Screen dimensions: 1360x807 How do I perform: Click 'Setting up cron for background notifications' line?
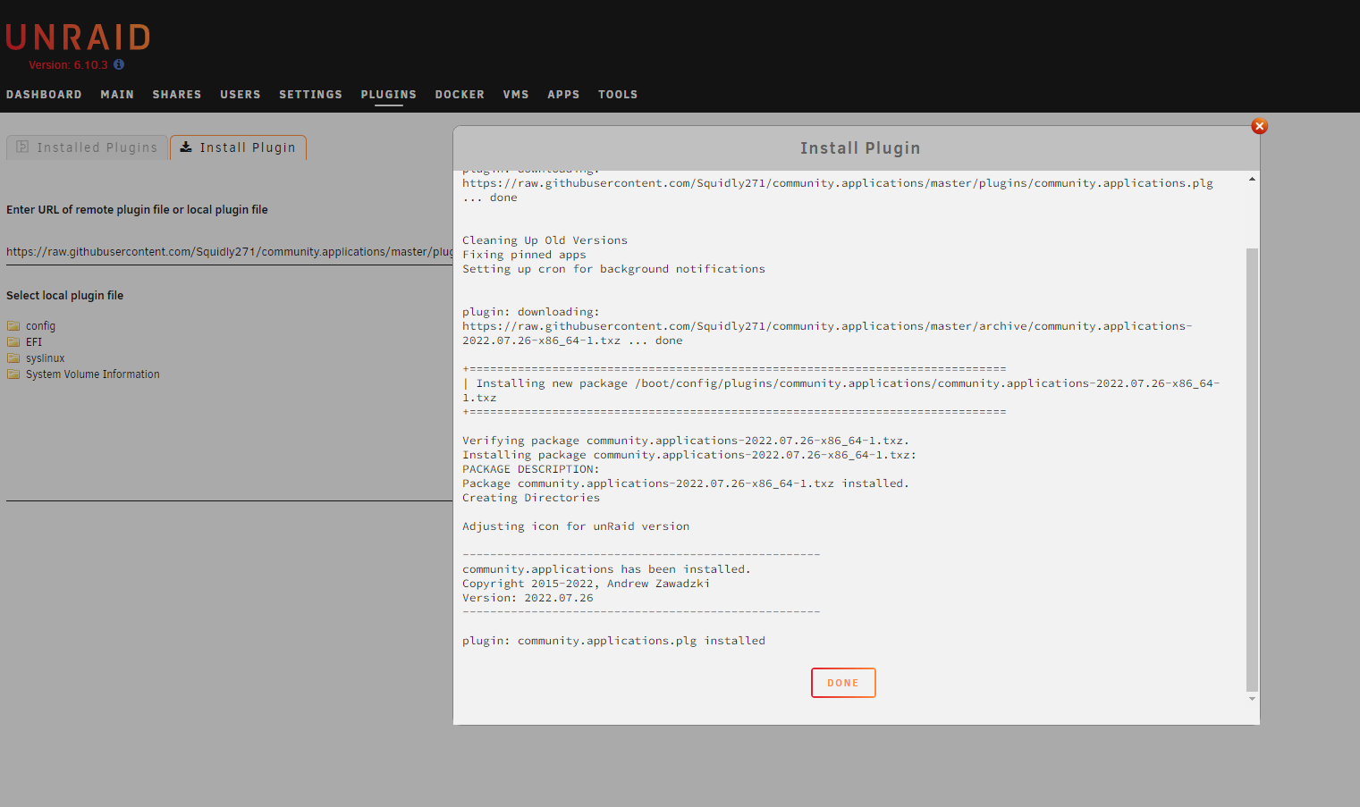click(613, 269)
